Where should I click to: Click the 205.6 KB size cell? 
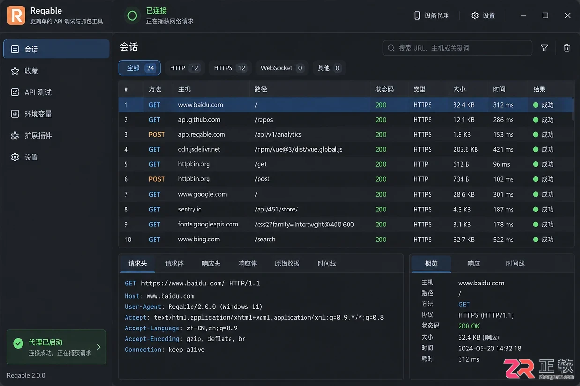(465, 149)
